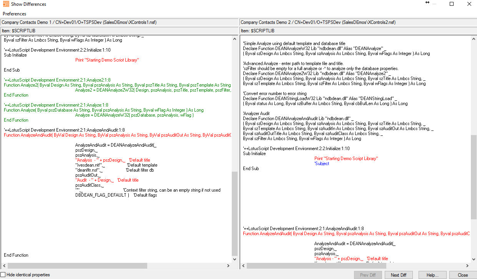Viewport: 477px width, 279px height.
Task: Click Declare Function DEANAnalyzeAndAudit line
Action: [298, 119]
